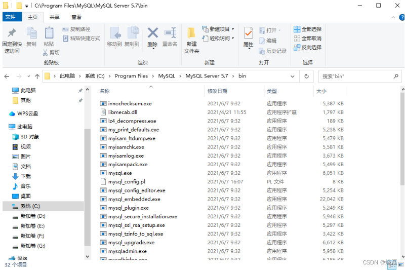
Task: Click the Open button in ribbon
Action: tap(270, 30)
